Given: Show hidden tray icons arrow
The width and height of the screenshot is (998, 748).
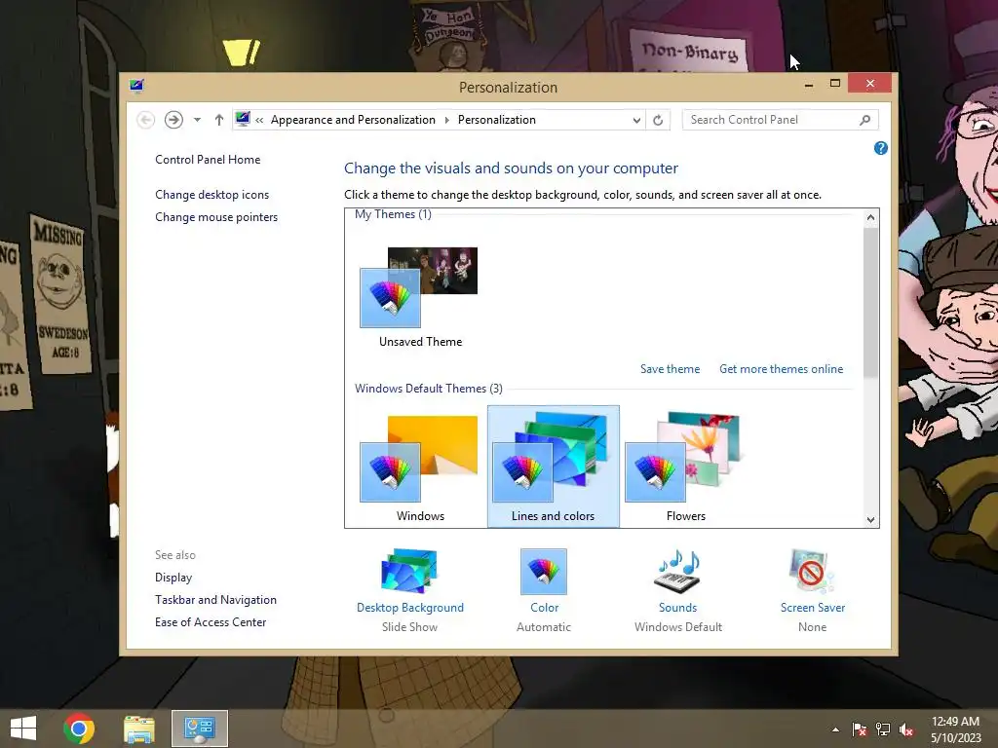Looking at the screenshot, I should (835, 729).
